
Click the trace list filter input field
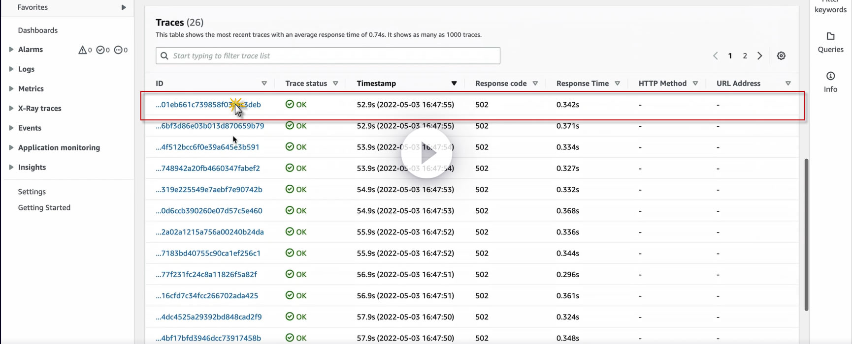[328, 56]
